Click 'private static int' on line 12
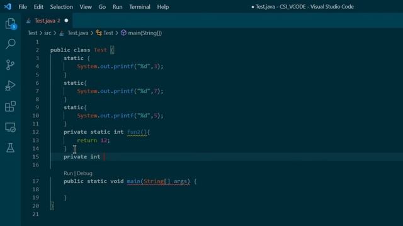This screenshot has width=403, height=226. pyautogui.click(x=94, y=132)
